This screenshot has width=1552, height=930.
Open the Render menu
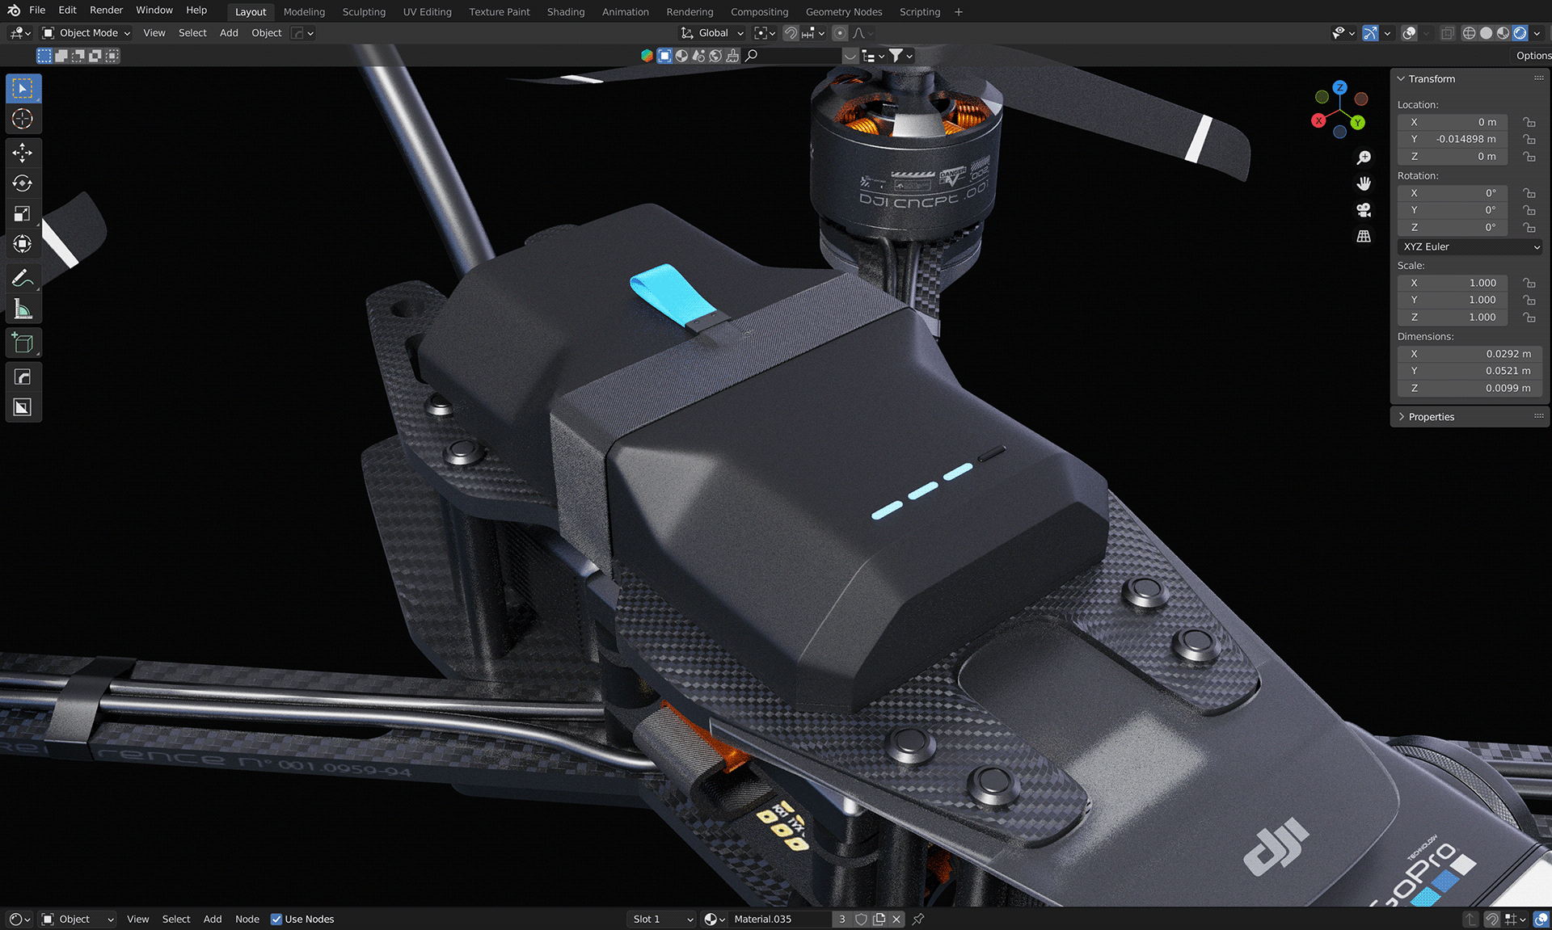106,10
